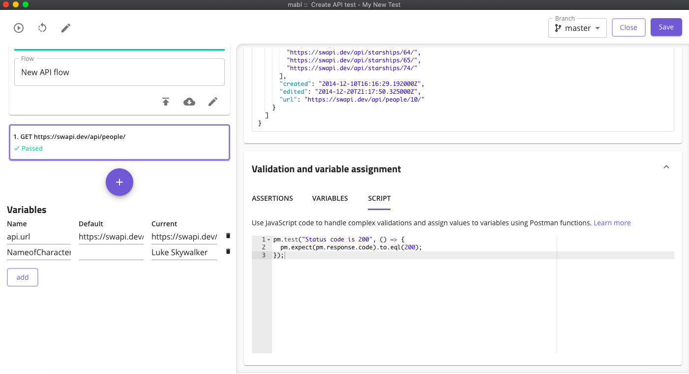The width and height of the screenshot is (689, 374).
Task: Click the Flow name input field
Action: pyautogui.click(x=120, y=72)
